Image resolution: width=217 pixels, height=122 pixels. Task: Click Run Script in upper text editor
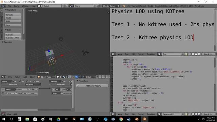point(208,54)
